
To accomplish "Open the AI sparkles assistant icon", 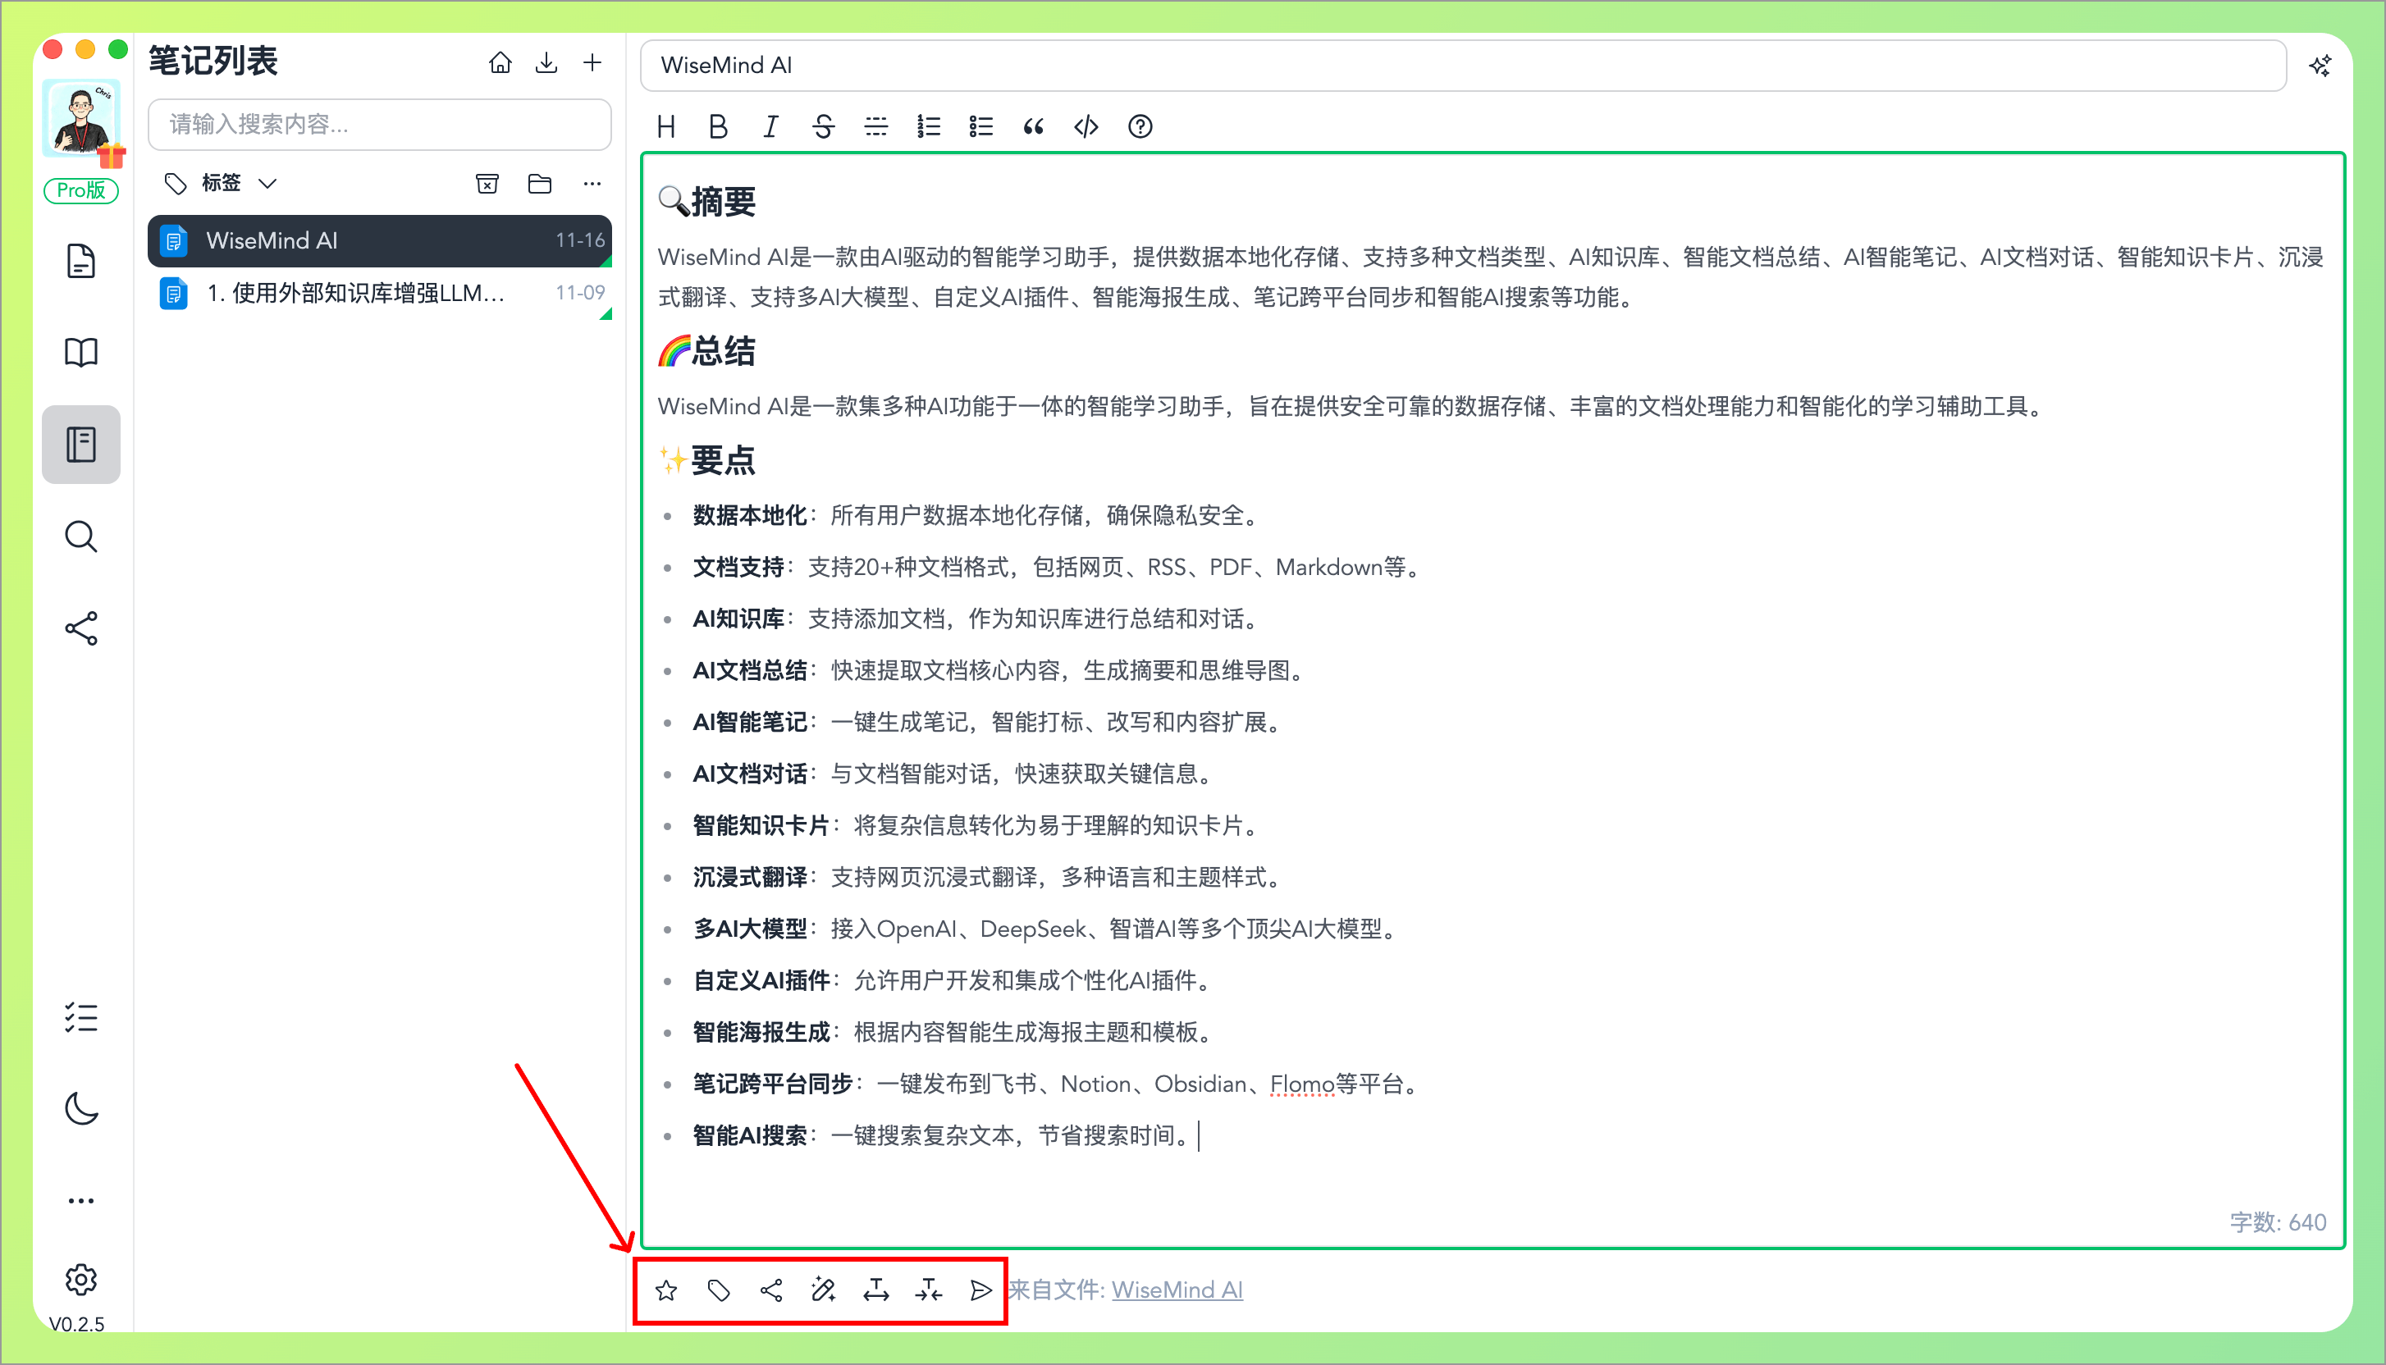I will click(x=2320, y=65).
